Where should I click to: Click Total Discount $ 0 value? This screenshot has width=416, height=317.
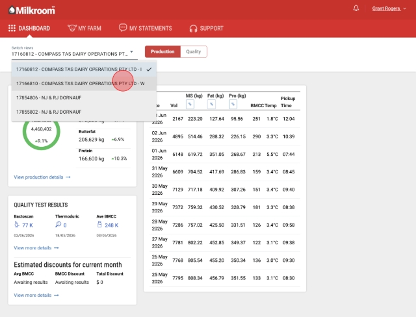99,283
